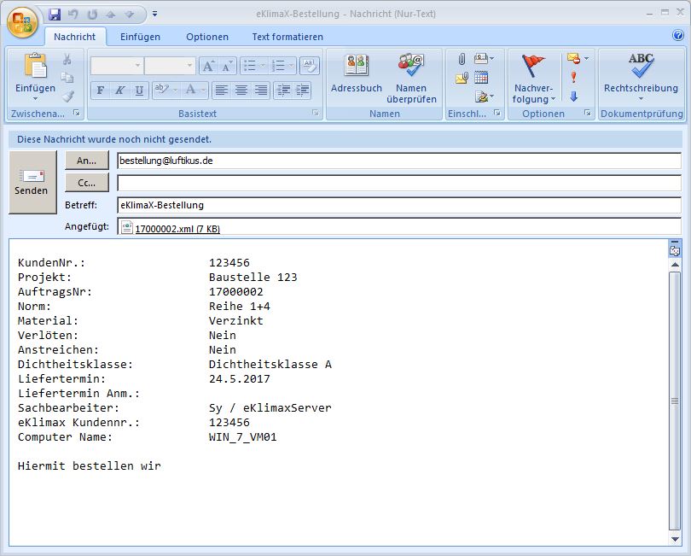Mark the message with high importance

[x=573, y=75]
